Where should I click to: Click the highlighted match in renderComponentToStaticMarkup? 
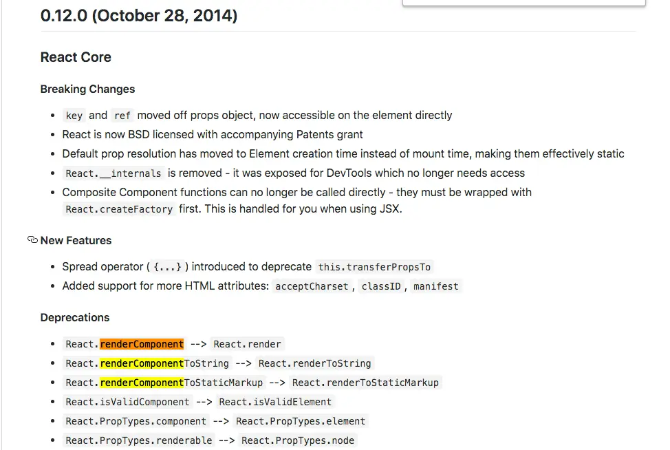(x=142, y=383)
